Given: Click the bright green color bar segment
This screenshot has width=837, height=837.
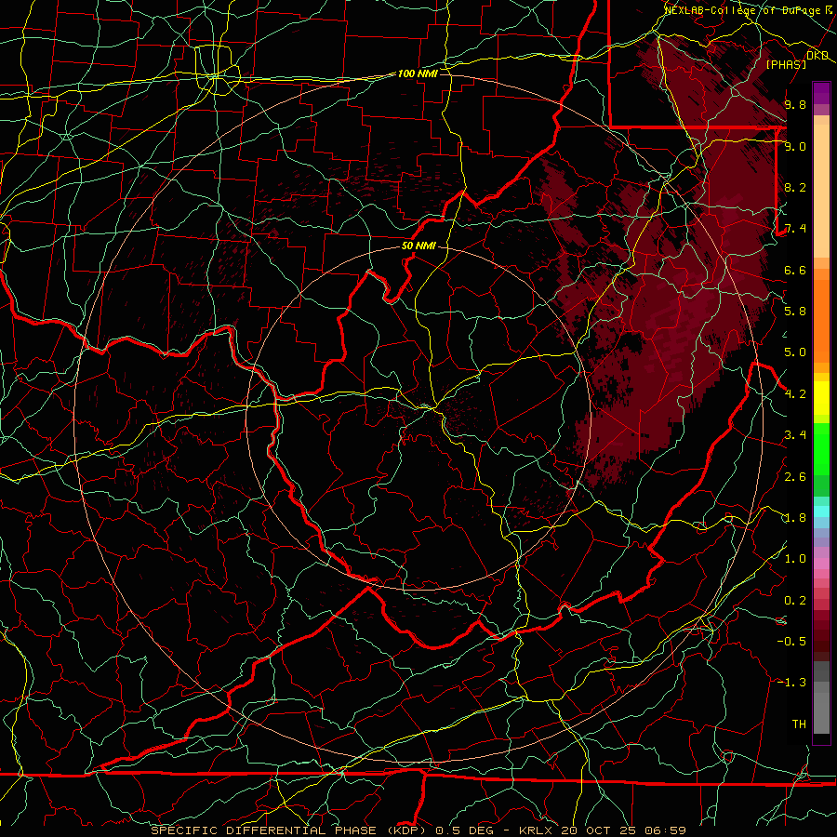Looking at the screenshot, I should (x=821, y=448).
